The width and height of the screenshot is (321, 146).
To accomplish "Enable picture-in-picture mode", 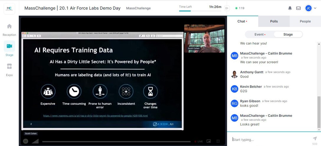I will point(209,141).
